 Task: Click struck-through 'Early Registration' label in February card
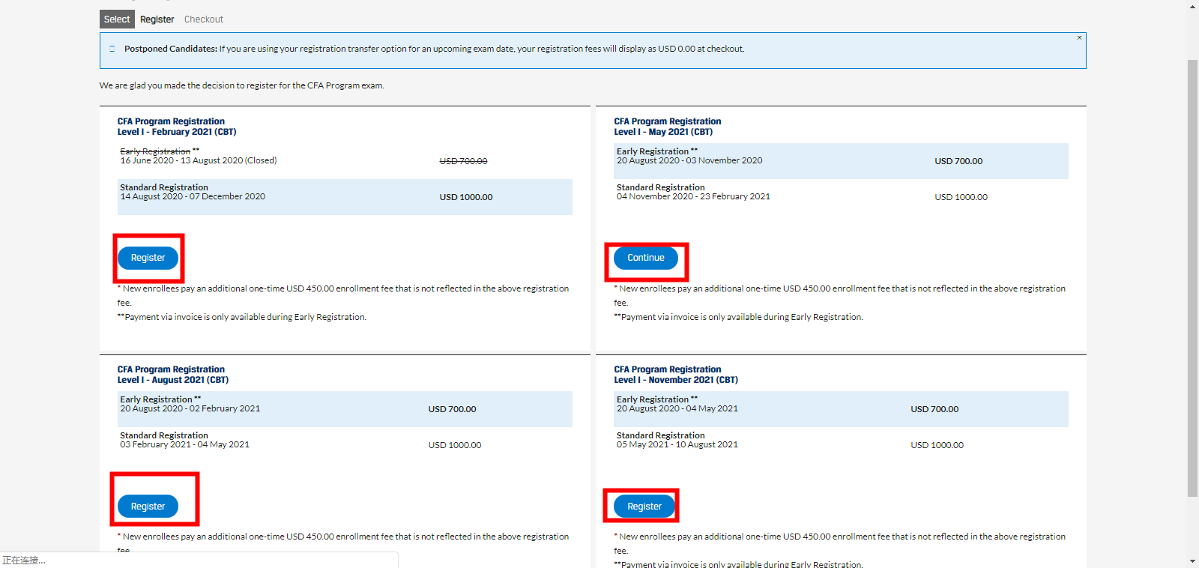tap(155, 151)
